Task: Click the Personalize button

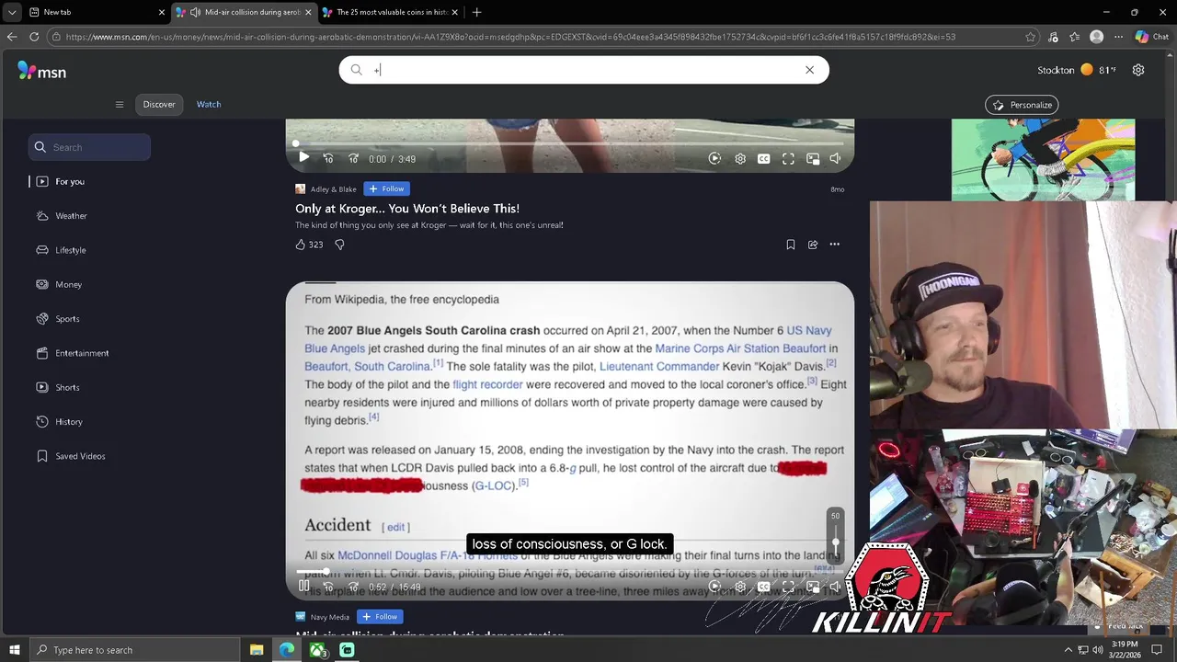Action: coord(1022,105)
